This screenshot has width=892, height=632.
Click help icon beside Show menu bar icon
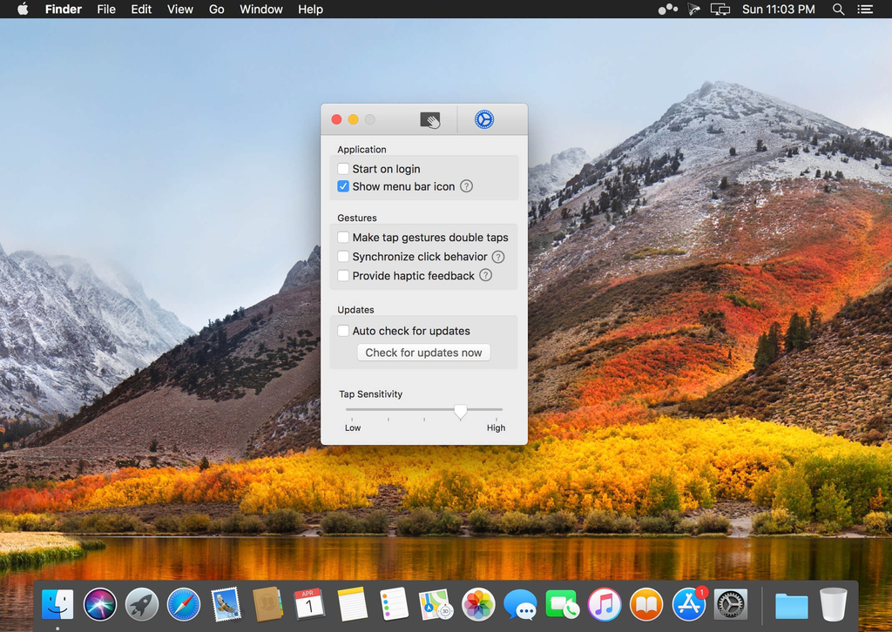click(467, 186)
